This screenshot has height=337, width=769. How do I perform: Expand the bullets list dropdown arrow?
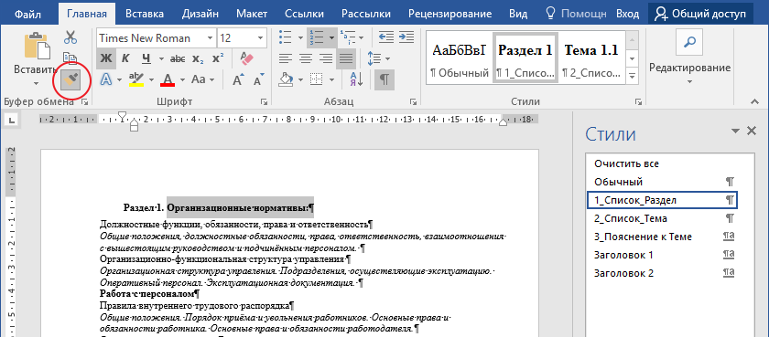tap(300, 37)
